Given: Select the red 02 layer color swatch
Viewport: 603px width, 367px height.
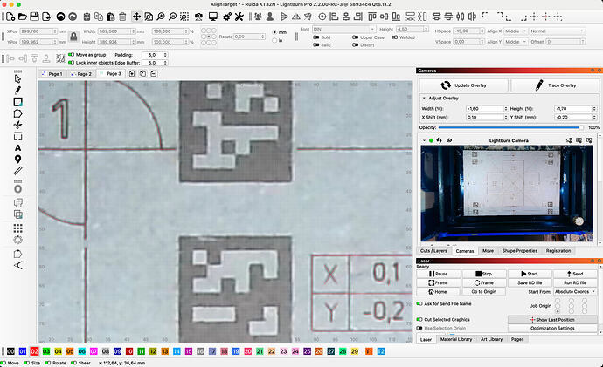Looking at the screenshot, I should [x=34, y=351].
